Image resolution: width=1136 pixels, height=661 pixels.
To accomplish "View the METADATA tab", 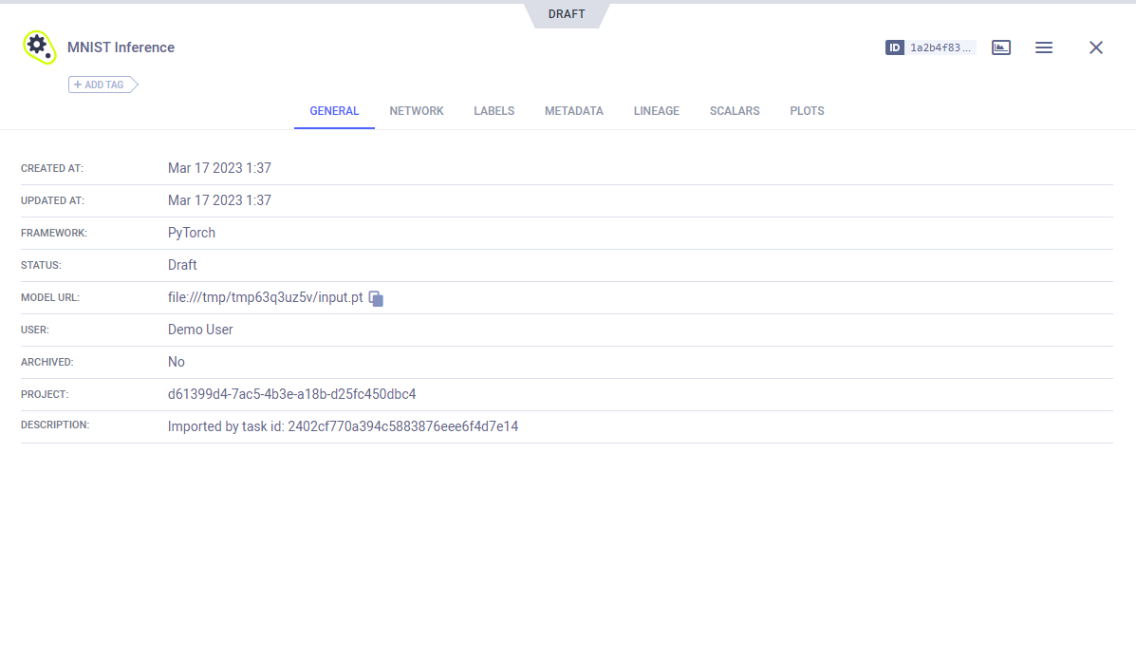I will (x=573, y=110).
